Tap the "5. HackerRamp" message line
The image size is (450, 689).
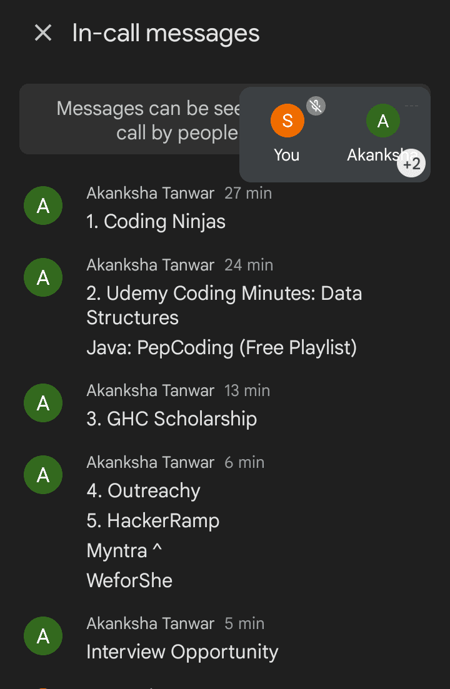[x=153, y=521]
